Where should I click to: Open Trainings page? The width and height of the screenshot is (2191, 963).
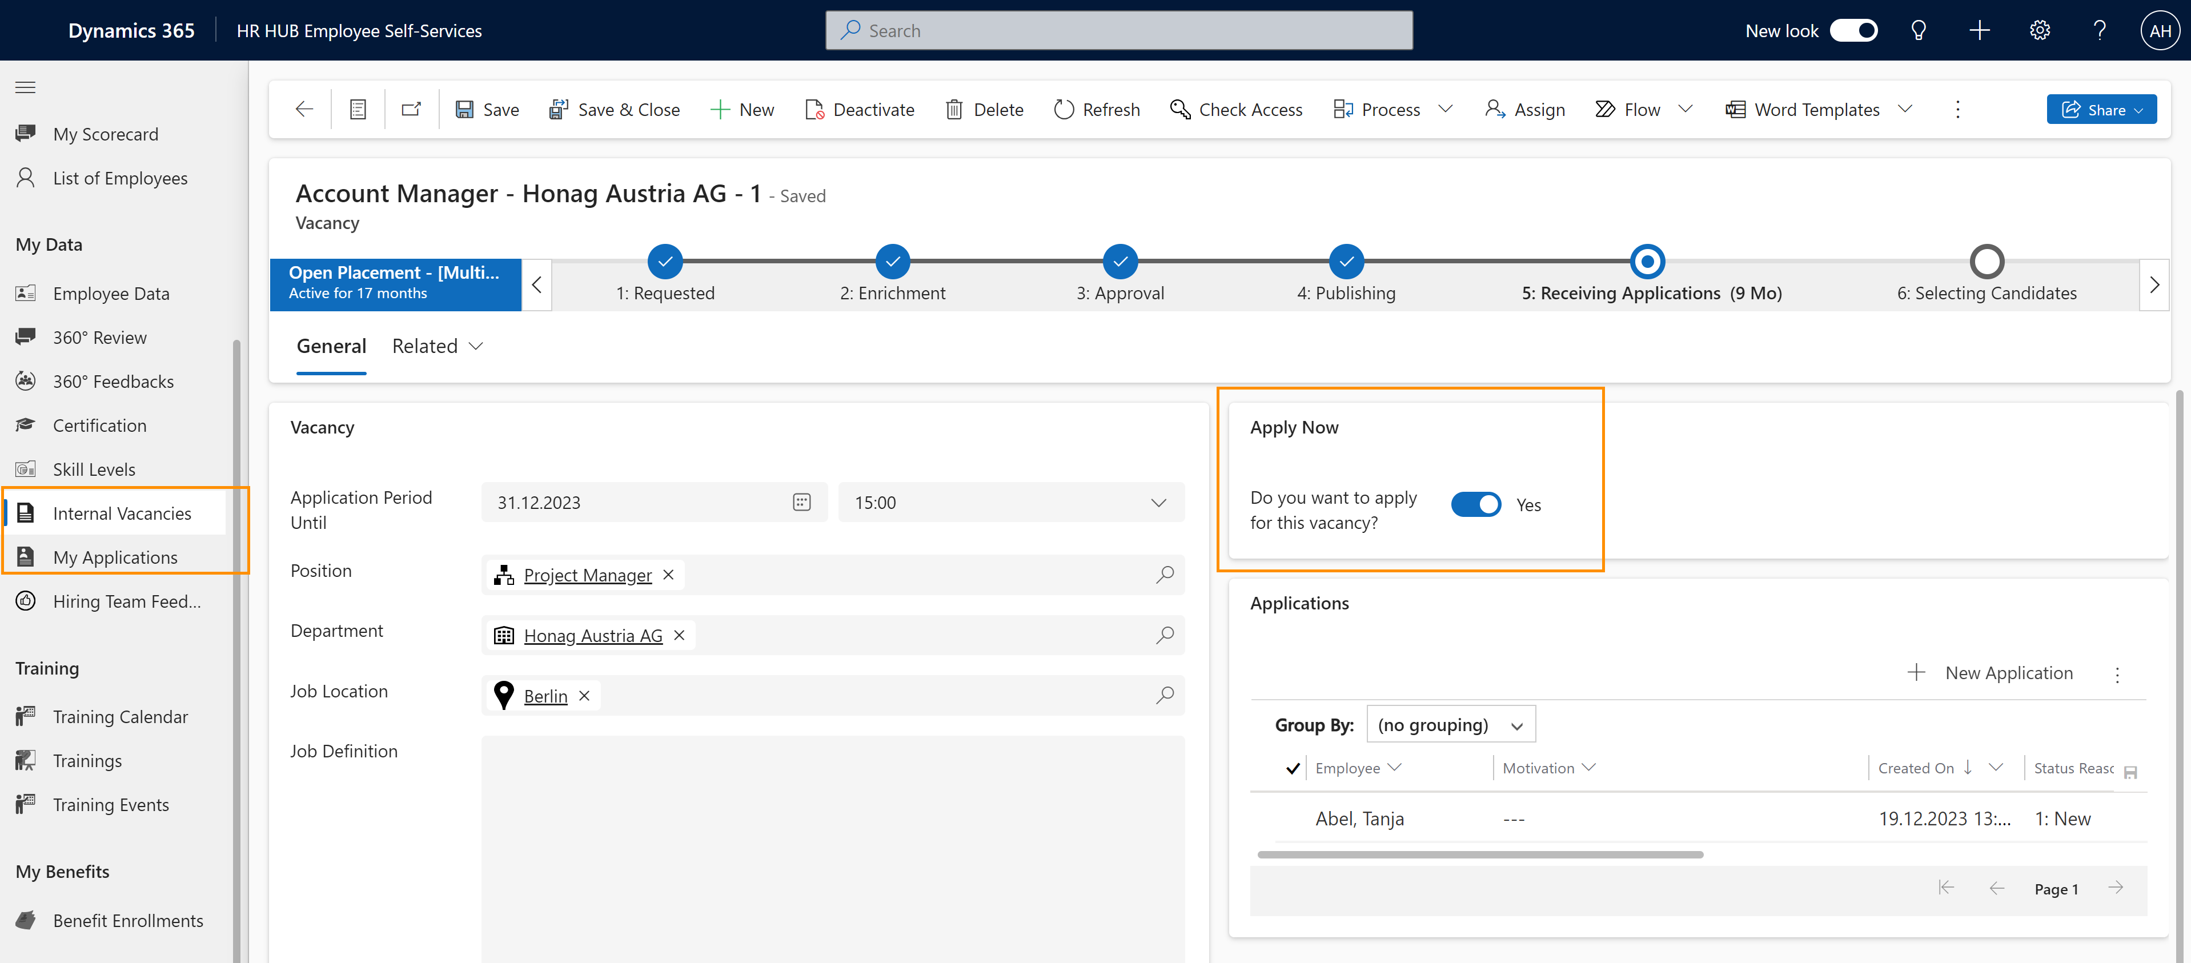coord(87,761)
